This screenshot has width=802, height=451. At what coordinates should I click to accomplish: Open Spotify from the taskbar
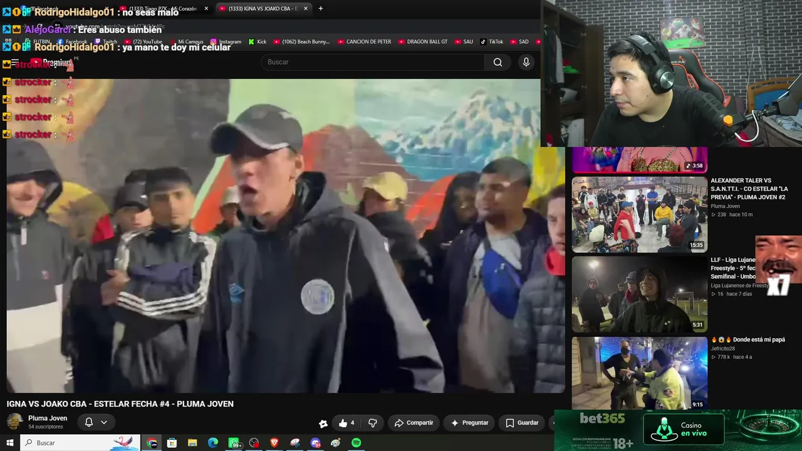coord(356,443)
